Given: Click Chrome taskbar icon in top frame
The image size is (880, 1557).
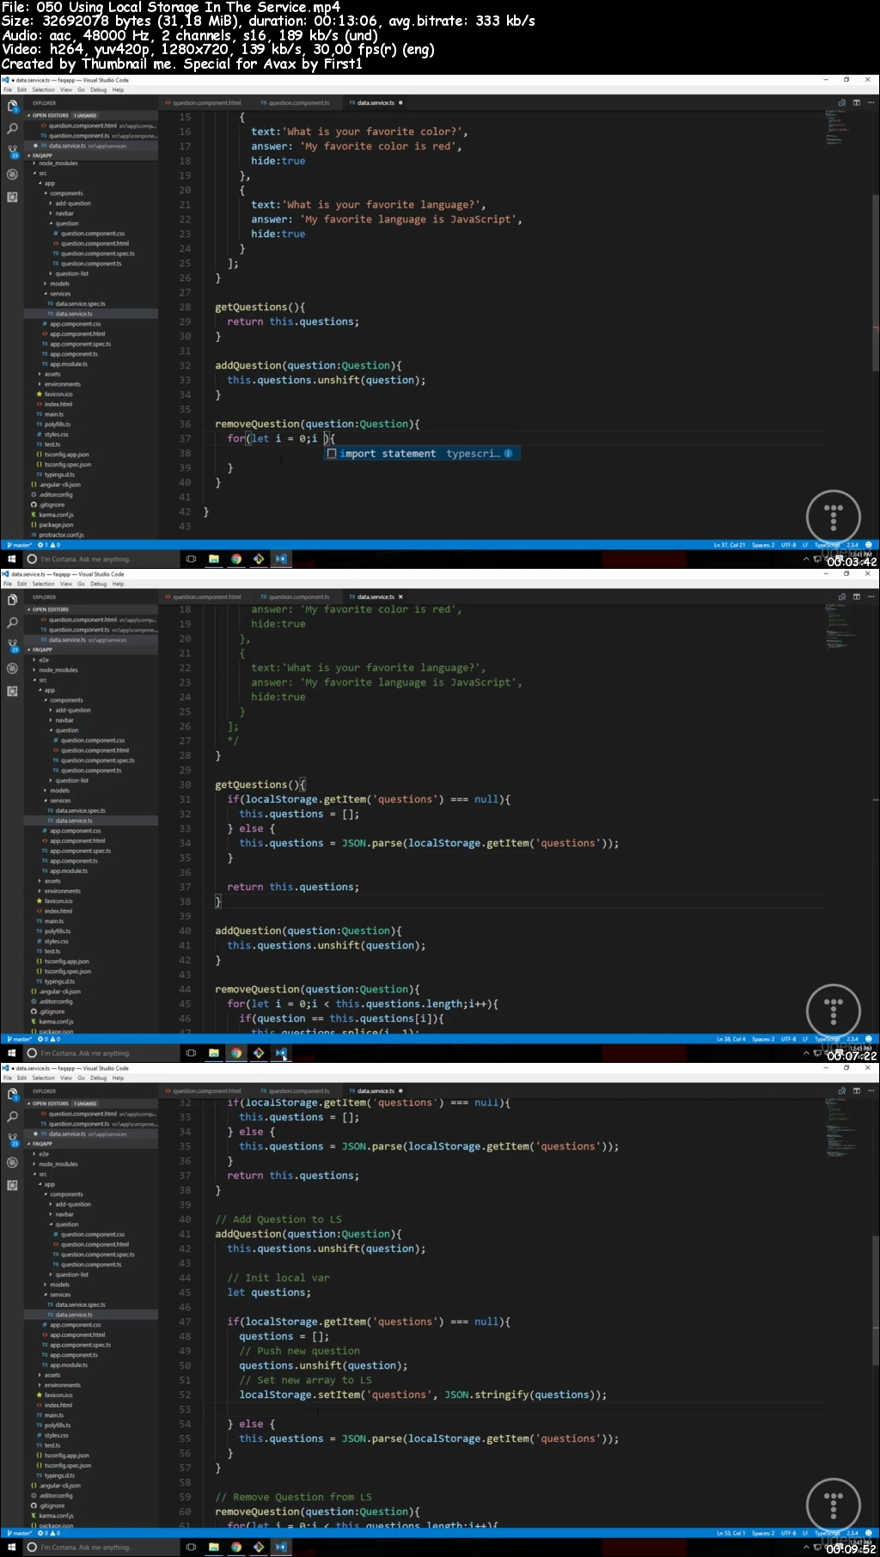Looking at the screenshot, I should [x=236, y=559].
